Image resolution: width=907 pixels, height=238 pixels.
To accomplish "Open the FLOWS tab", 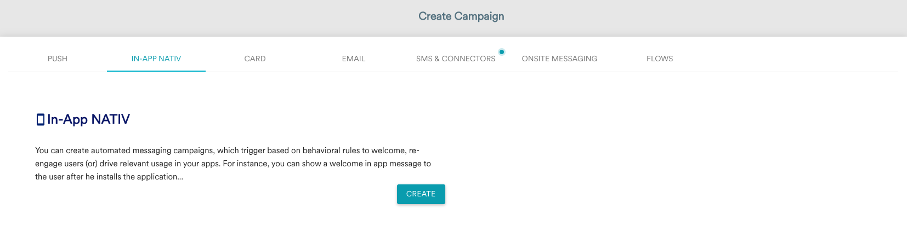I will pos(660,59).
